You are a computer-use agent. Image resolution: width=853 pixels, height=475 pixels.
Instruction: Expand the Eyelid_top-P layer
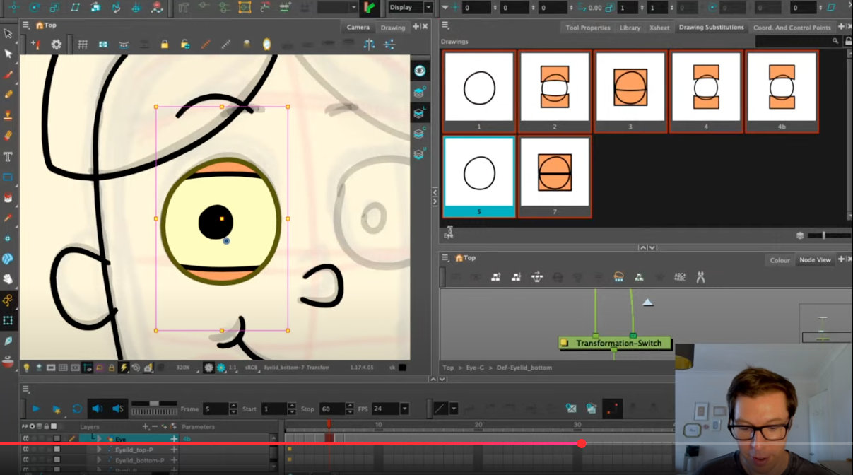[100, 449]
